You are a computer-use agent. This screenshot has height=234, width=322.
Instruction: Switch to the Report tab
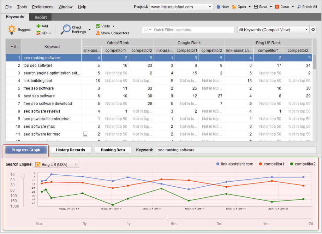40,17
